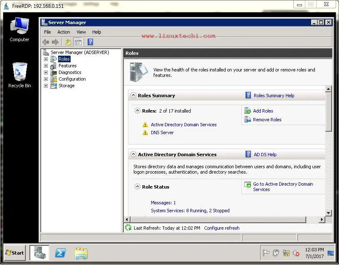Open Windows Explorer from the taskbar
Viewport: 339px width, 265px height.
tap(81, 253)
